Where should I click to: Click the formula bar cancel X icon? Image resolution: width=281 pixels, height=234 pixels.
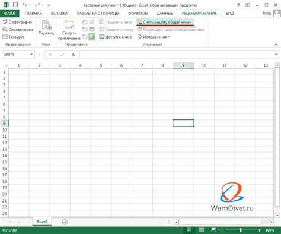50,55
